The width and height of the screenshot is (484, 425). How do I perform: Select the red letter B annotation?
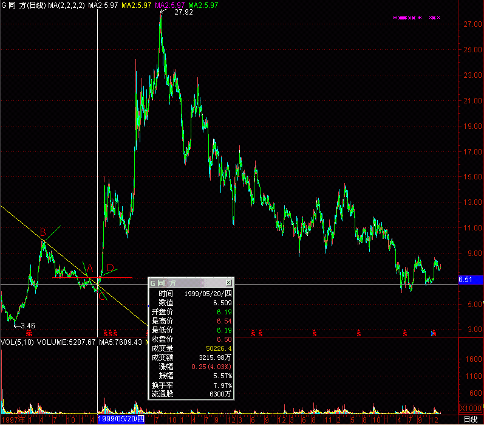tap(43, 232)
